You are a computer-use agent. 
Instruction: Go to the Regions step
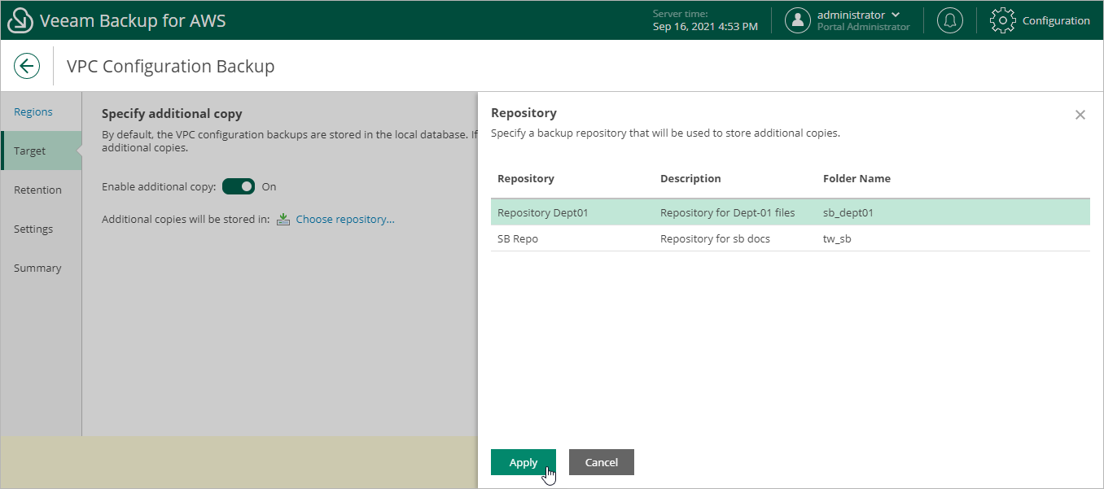(x=33, y=111)
